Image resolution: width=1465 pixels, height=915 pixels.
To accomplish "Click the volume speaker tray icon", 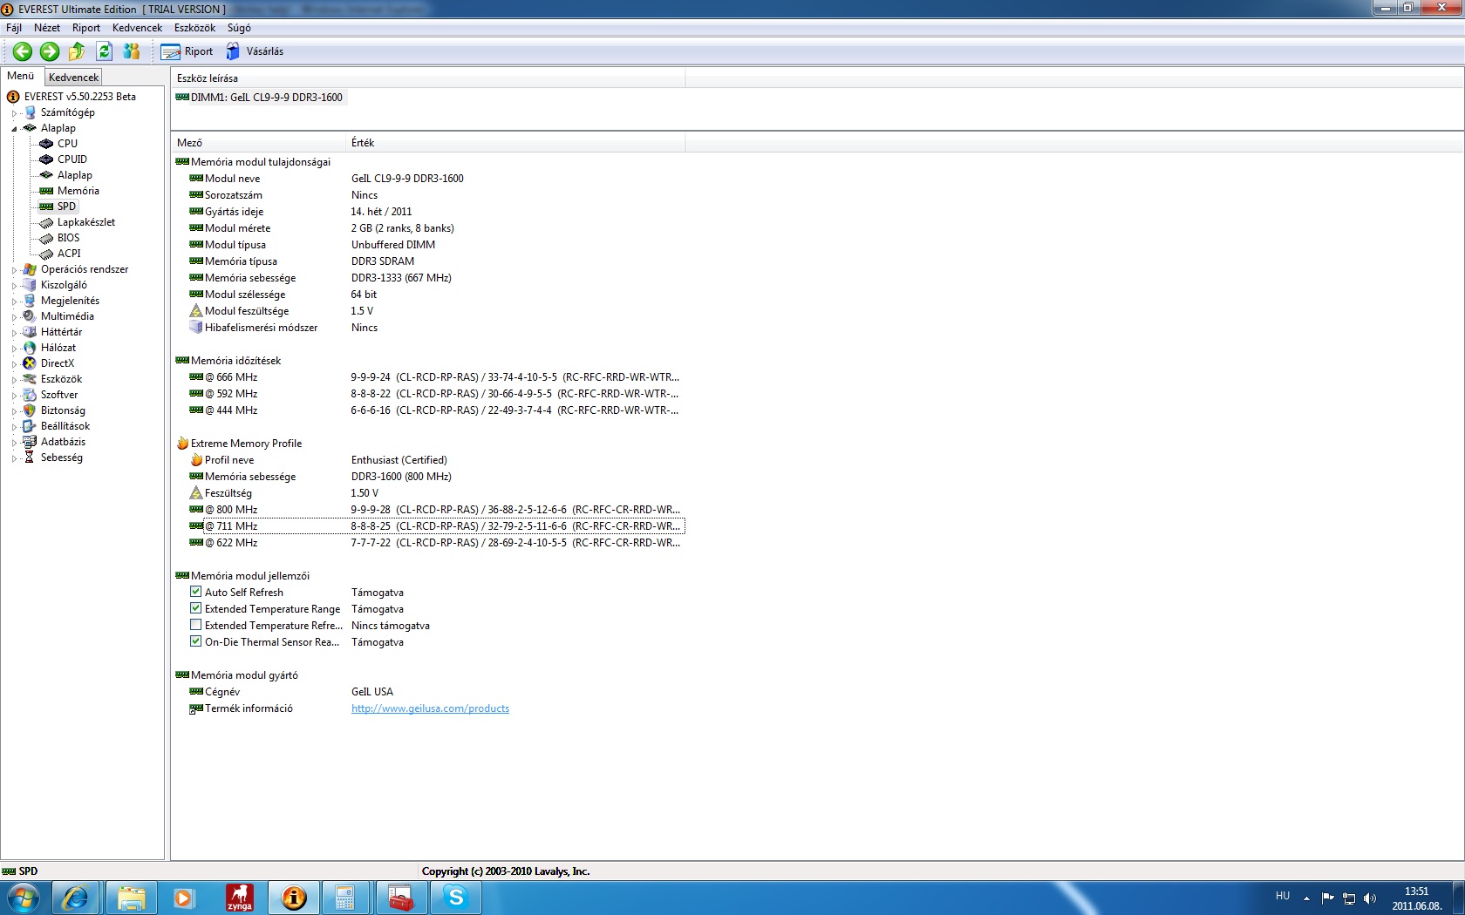I will [1370, 898].
